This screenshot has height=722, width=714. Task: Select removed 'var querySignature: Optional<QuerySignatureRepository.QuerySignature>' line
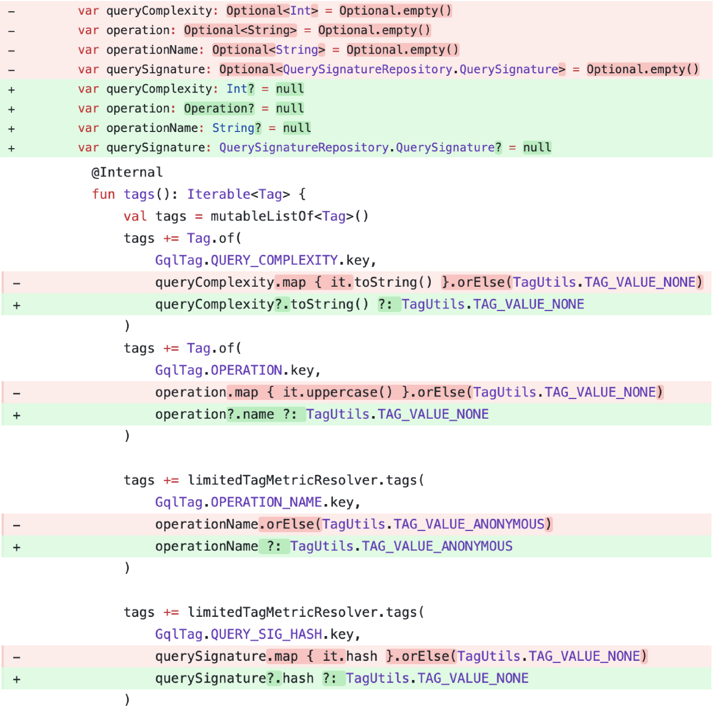coord(356,69)
